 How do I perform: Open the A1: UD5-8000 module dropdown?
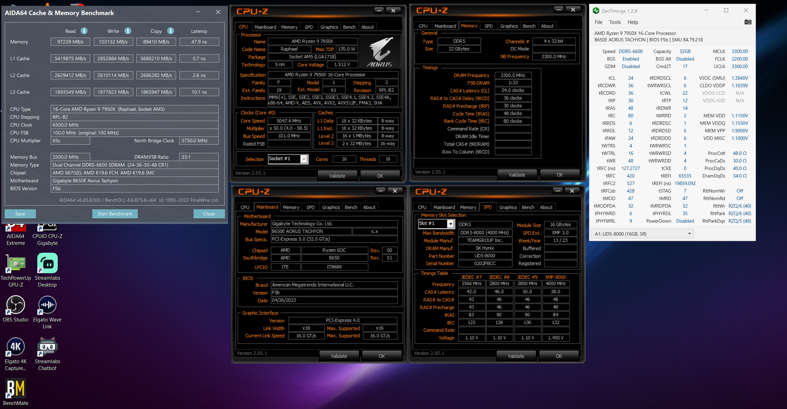pyautogui.click(x=642, y=234)
